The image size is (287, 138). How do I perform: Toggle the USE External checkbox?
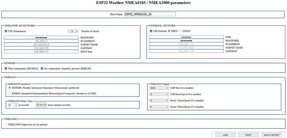point(151,31)
